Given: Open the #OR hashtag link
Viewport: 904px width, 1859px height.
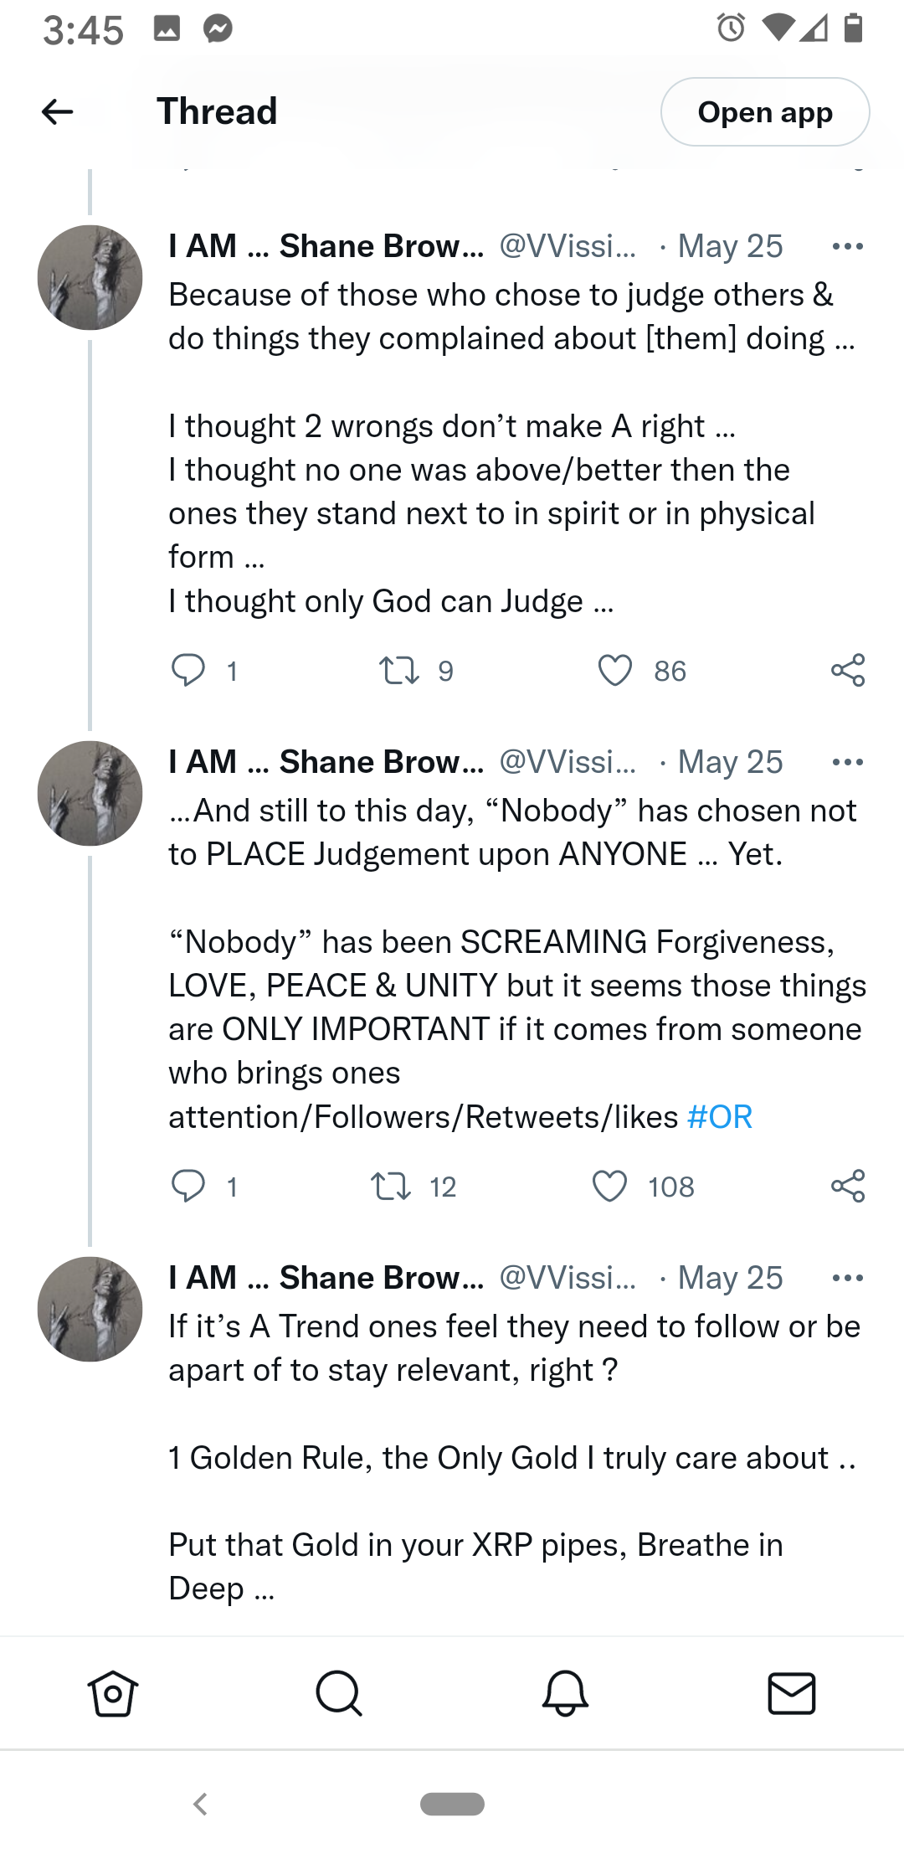Looking at the screenshot, I should [x=719, y=1117].
